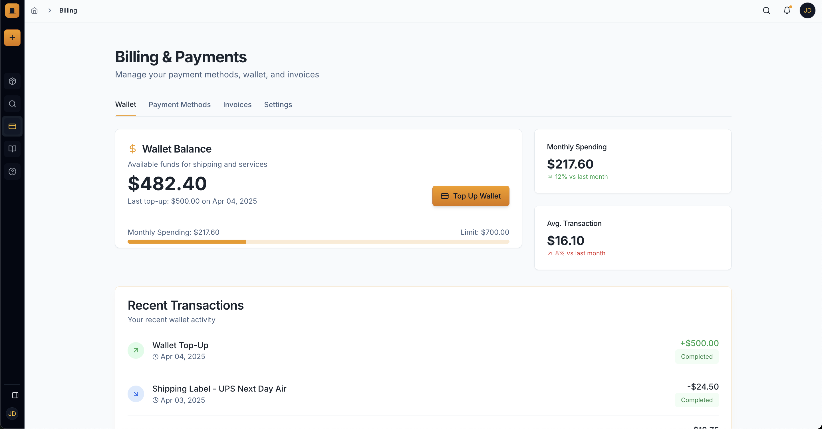
Task: Open the help question mark icon
Action: pos(12,172)
